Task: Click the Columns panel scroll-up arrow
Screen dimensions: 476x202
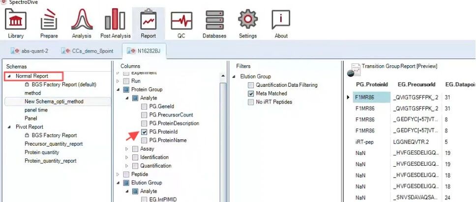Action: coord(223,76)
